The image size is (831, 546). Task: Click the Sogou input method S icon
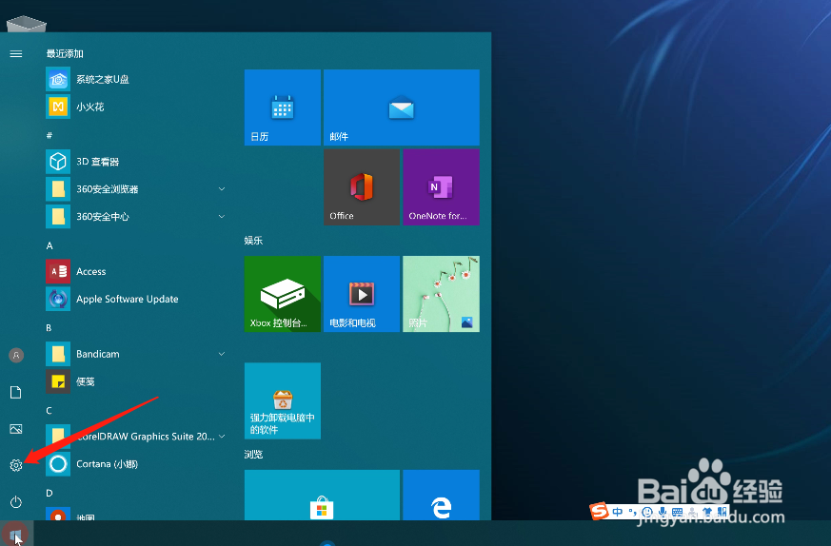pyautogui.click(x=600, y=511)
